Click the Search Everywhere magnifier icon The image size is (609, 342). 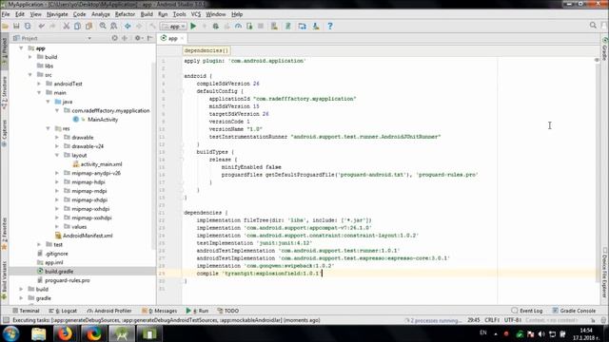[593, 26]
